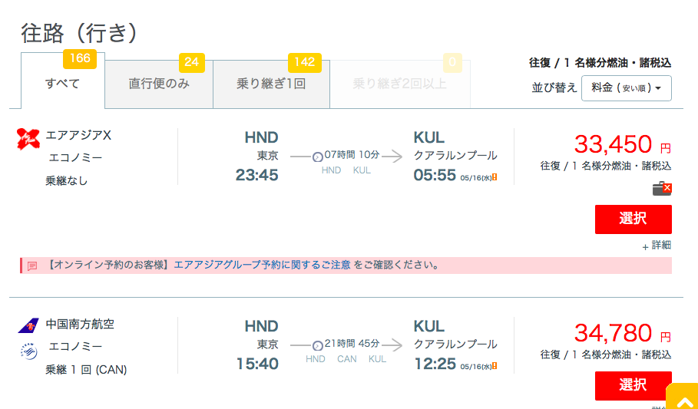Viewport: 698px width, 409px height.
Task: Click the message icon in pink notice bar
Action: click(x=32, y=266)
